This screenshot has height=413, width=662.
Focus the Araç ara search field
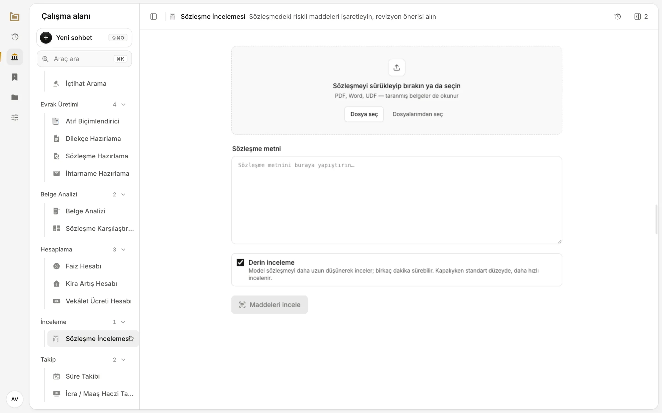[x=84, y=59]
